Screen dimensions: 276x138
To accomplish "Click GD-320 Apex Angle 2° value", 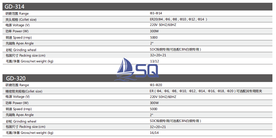I will pos(152,115).
